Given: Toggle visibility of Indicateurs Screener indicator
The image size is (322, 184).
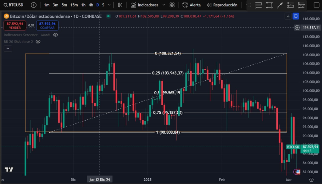Looking at the screenshot, I should [x=55, y=35].
